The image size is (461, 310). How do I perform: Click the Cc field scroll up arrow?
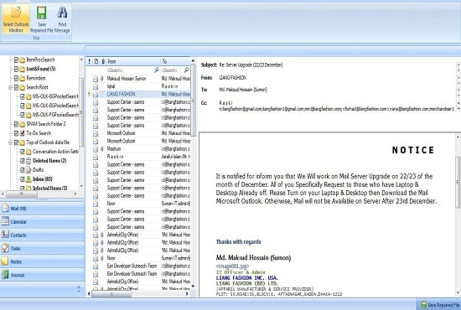[x=458, y=102]
